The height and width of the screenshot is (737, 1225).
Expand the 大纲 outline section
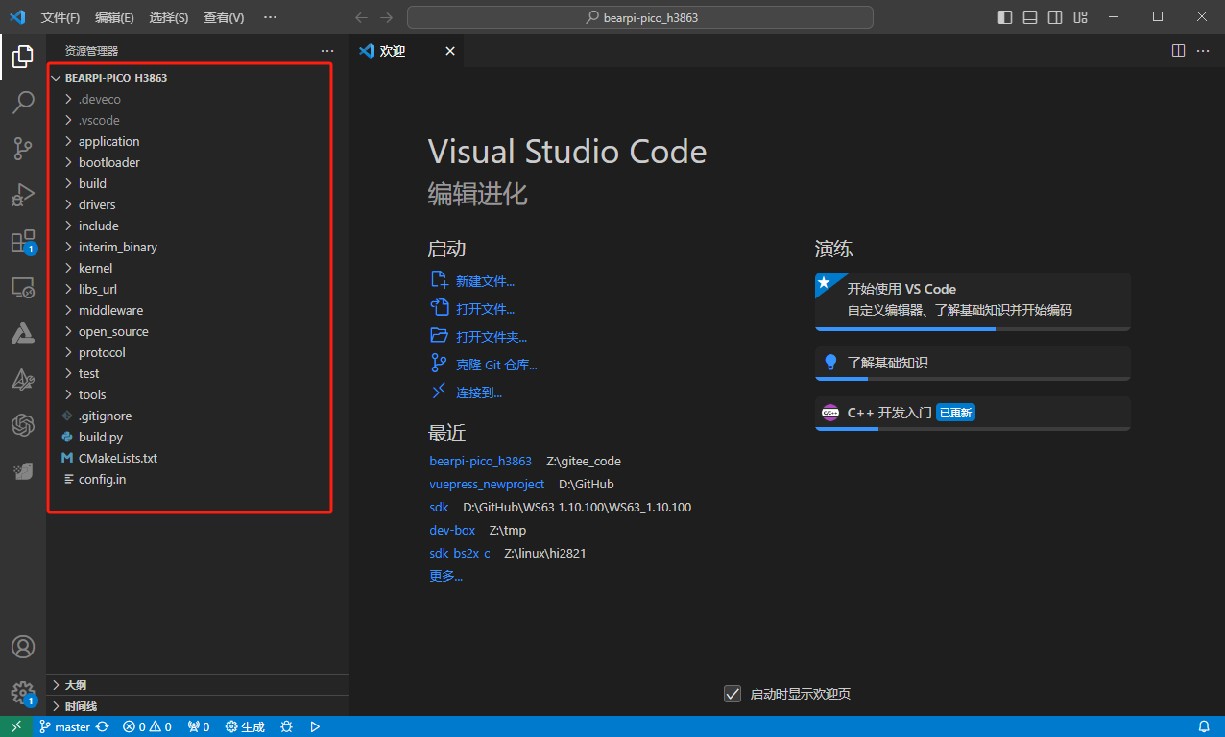tap(198, 685)
